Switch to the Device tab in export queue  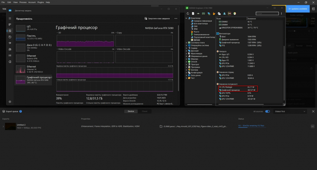point(131,112)
